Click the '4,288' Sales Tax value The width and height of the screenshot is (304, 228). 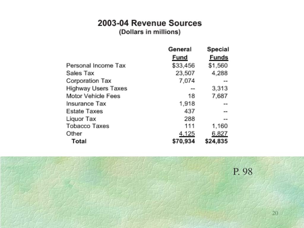coord(220,73)
